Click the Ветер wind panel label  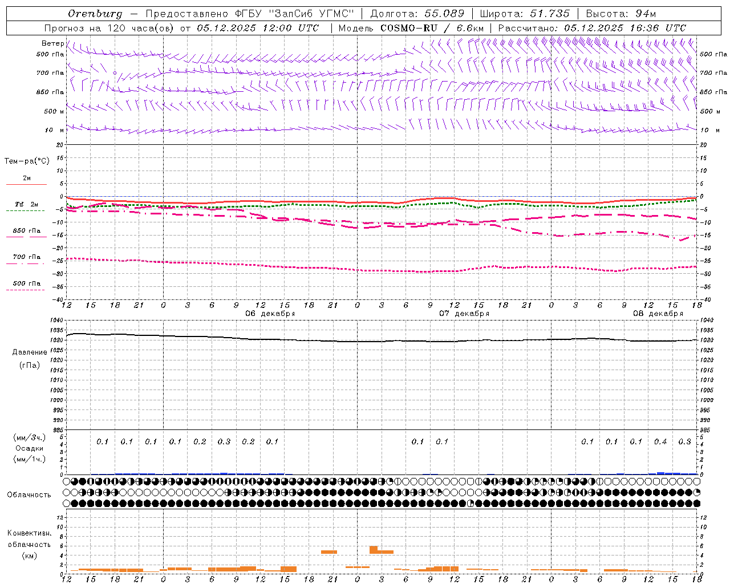coord(52,43)
